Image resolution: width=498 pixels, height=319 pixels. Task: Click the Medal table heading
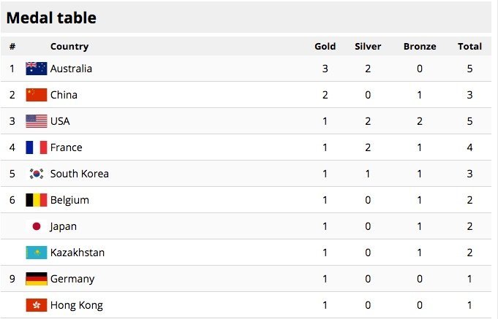click(51, 18)
